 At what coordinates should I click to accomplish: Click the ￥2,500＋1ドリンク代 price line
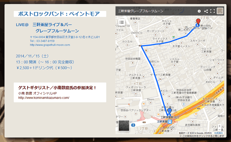point(44,68)
